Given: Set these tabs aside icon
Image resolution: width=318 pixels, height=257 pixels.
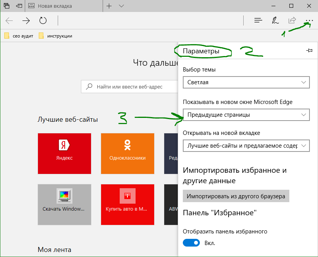Looking at the screenshot, I should pos(19,6).
